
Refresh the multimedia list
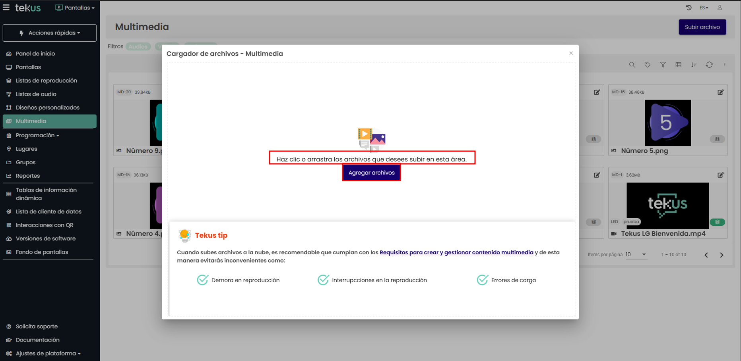[709, 65]
